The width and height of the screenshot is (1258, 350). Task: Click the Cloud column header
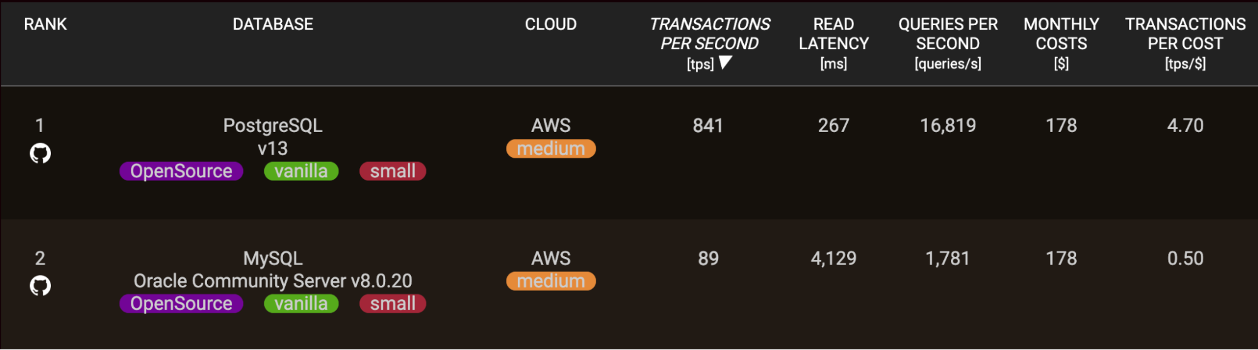[551, 25]
